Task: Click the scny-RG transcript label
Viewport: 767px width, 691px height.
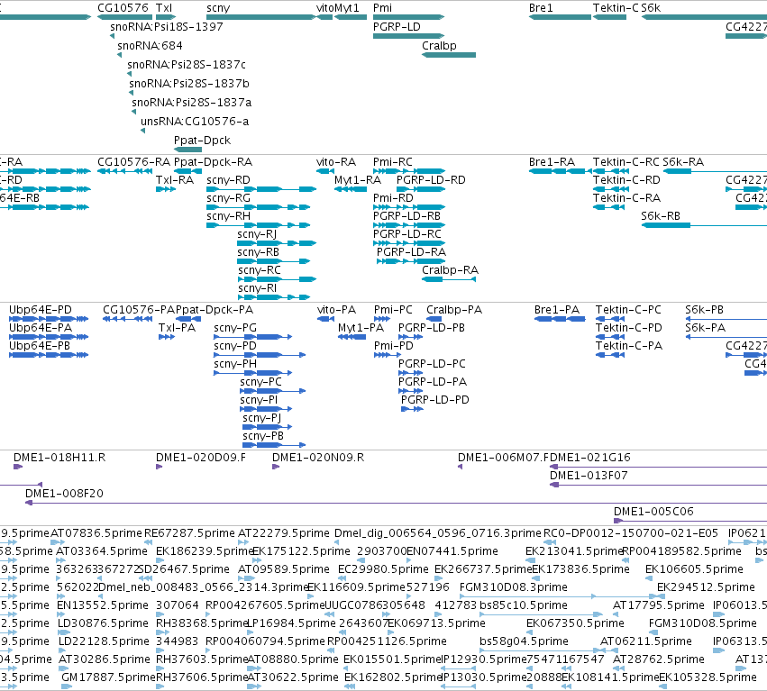Action: [228, 198]
